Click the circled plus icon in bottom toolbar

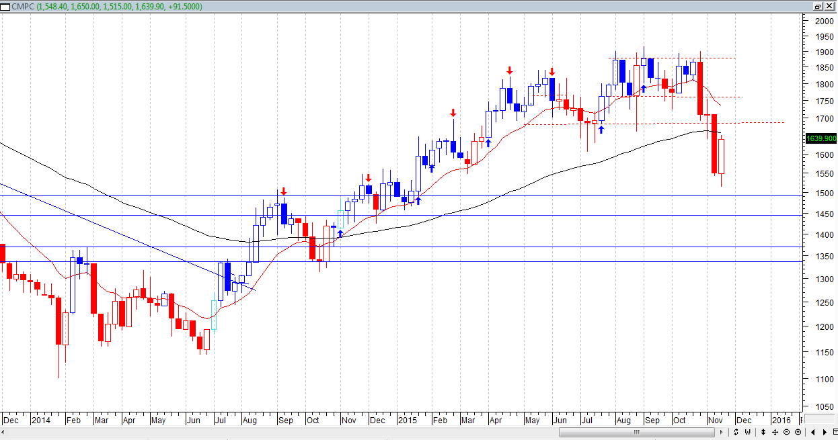pos(798,432)
